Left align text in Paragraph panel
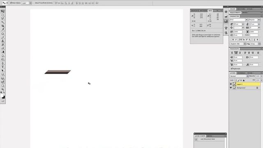The width and height of the screenshot is (263, 148). coord(232,53)
